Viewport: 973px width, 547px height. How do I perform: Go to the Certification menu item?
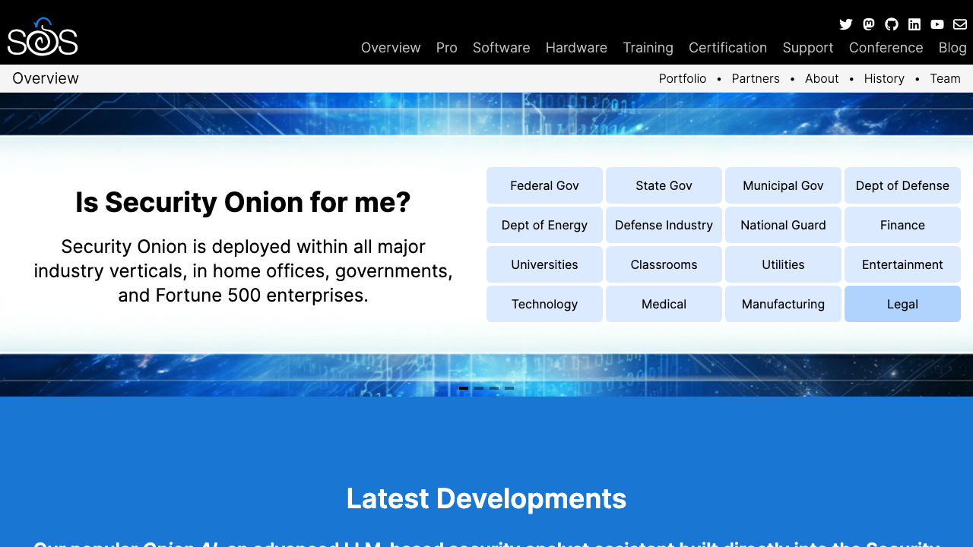tap(727, 48)
